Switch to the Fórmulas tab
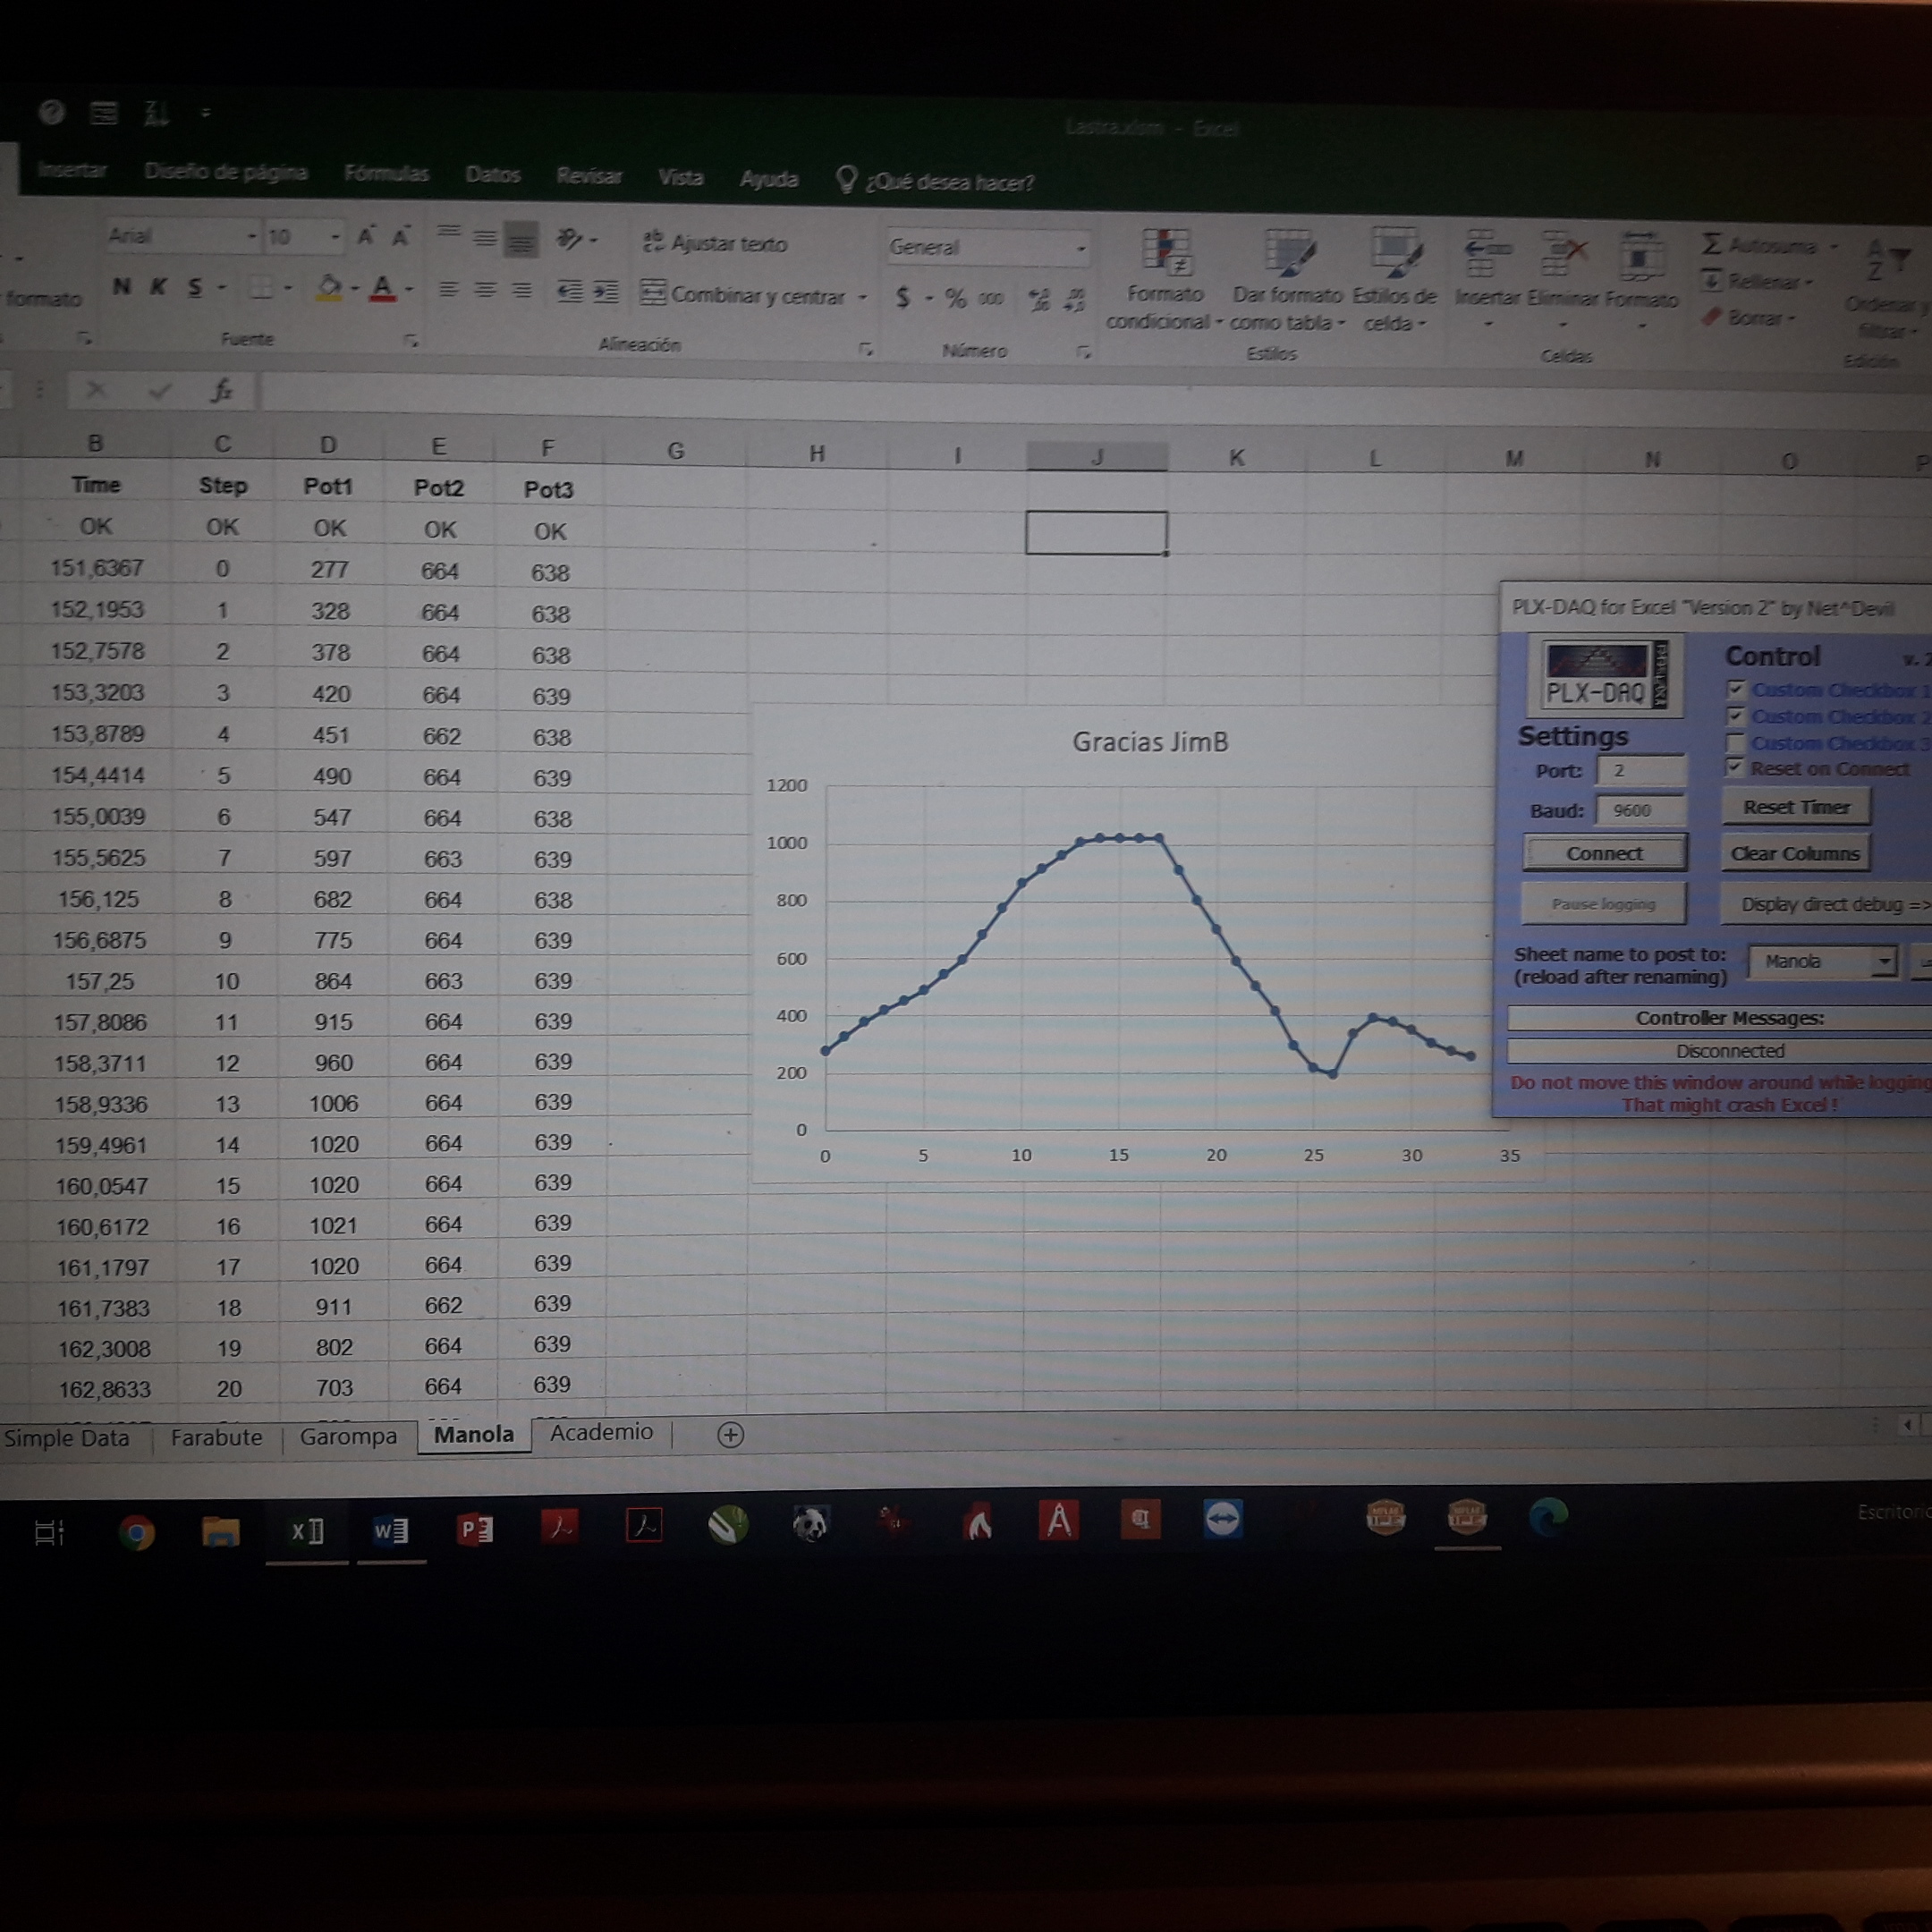This screenshot has height=1932, width=1932. click(x=386, y=173)
